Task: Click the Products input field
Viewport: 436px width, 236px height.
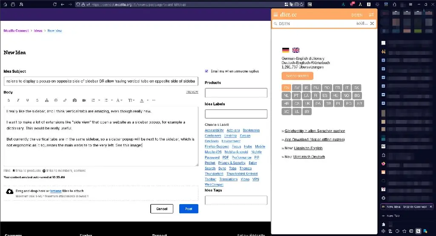Action: coord(236,93)
